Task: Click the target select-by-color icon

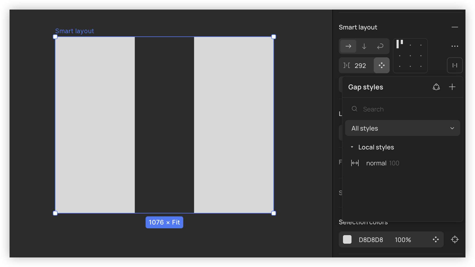Action: tap(455, 240)
